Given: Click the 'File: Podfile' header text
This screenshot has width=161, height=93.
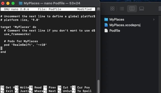Looking at the screenshot, I should tap(49, 9).
